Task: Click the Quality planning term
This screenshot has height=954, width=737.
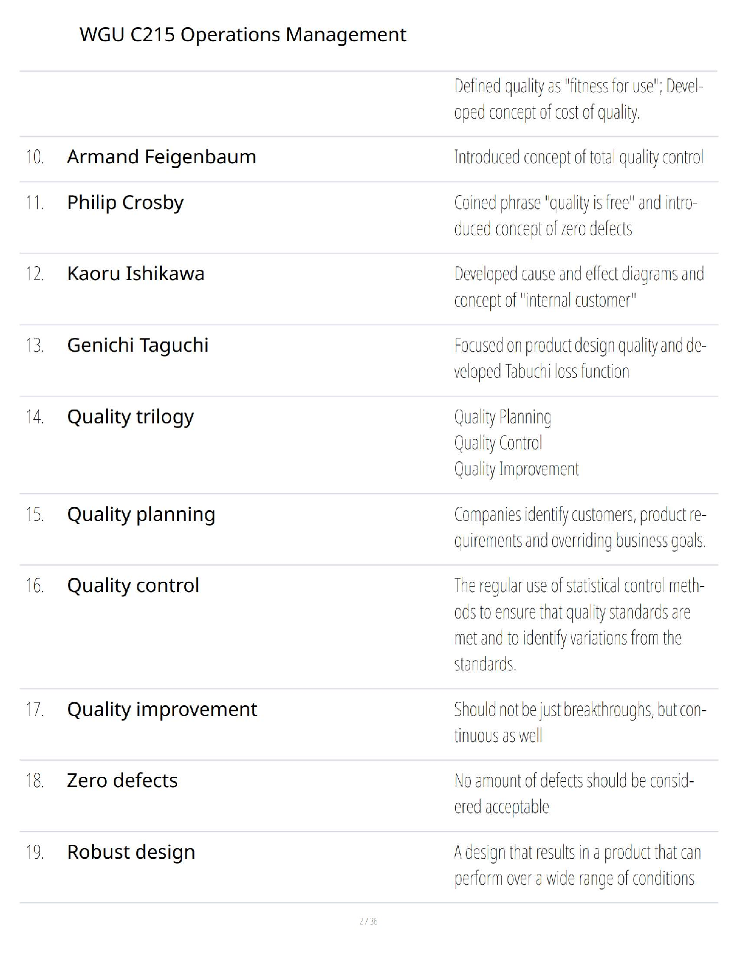Action: (141, 514)
